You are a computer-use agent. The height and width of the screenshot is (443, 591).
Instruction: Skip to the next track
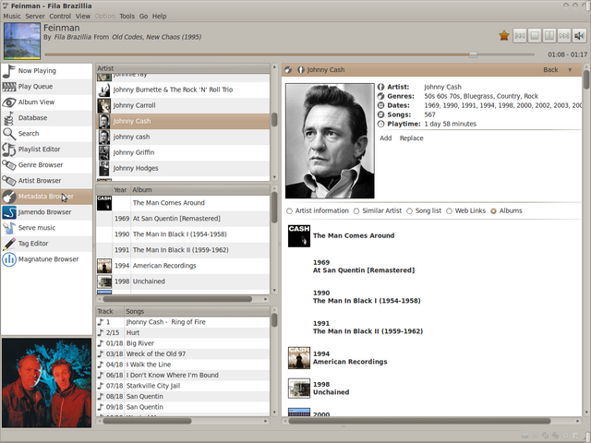(564, 36)
